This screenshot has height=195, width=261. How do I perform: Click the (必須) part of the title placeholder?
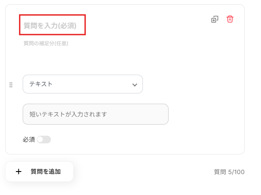point(67,26)
